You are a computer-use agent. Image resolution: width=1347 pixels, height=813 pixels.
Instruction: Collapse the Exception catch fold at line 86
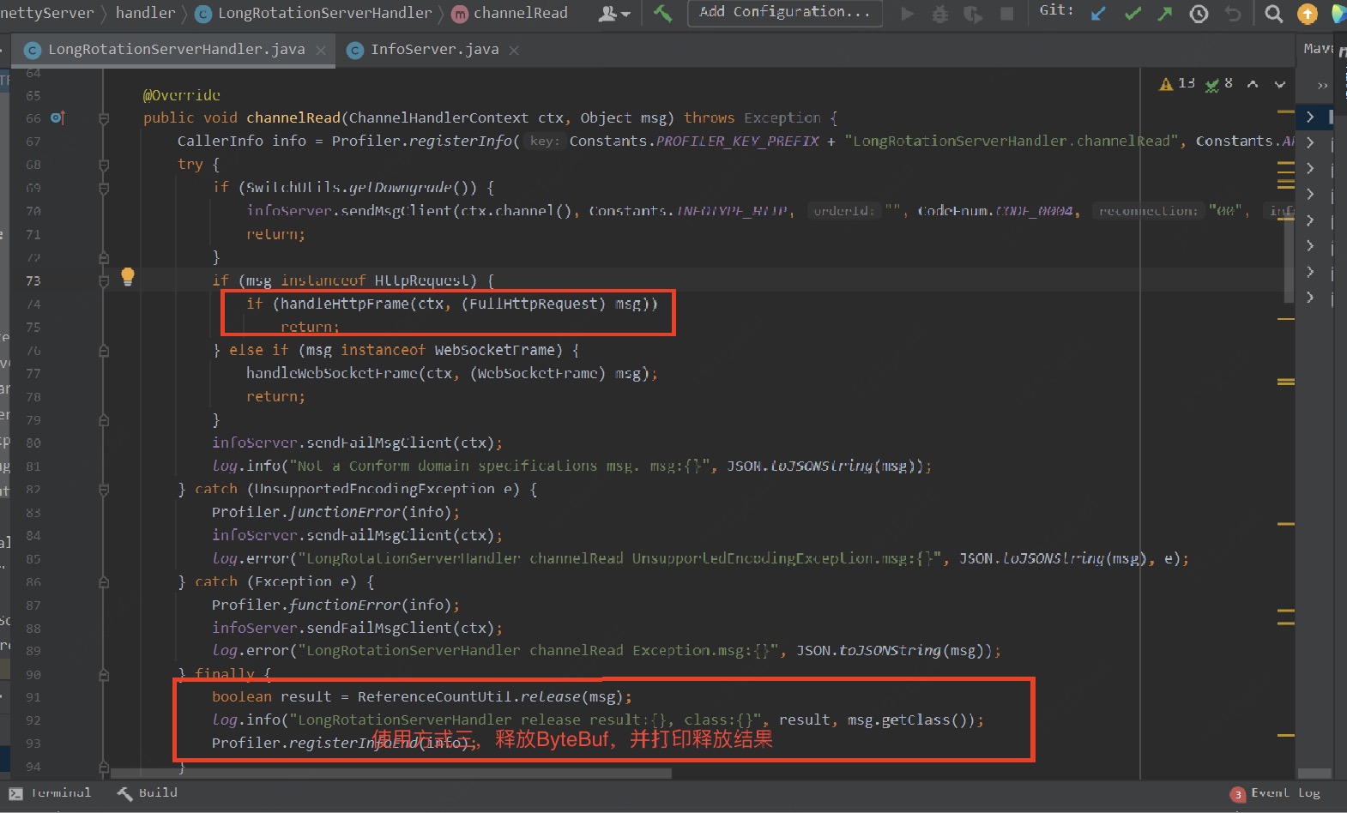[104, 582]
